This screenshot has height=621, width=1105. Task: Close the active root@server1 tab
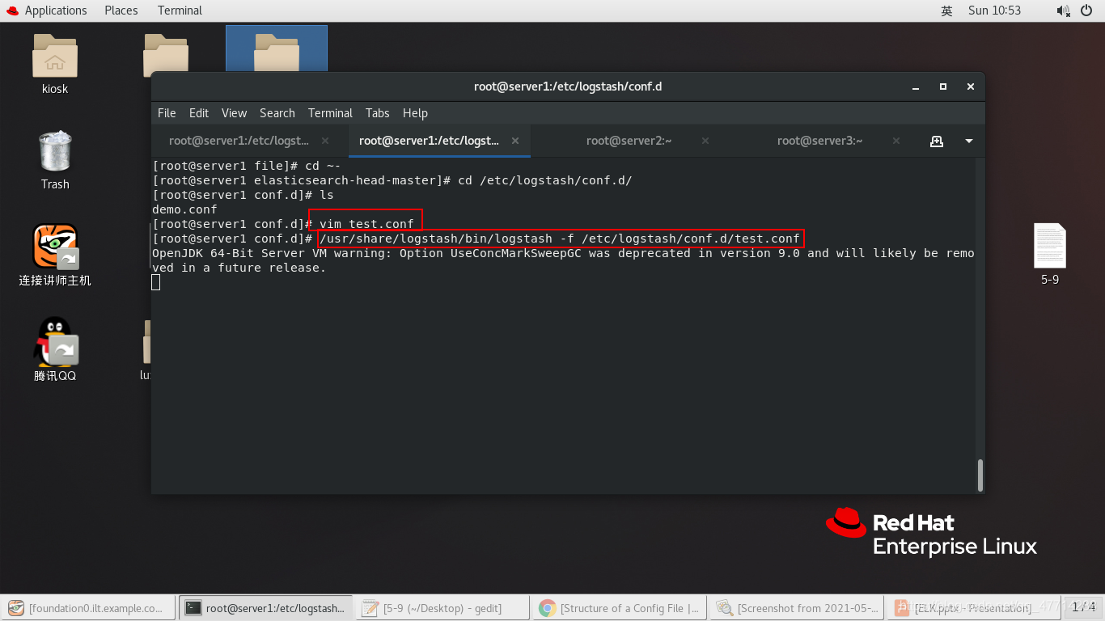tap(515, 141)
